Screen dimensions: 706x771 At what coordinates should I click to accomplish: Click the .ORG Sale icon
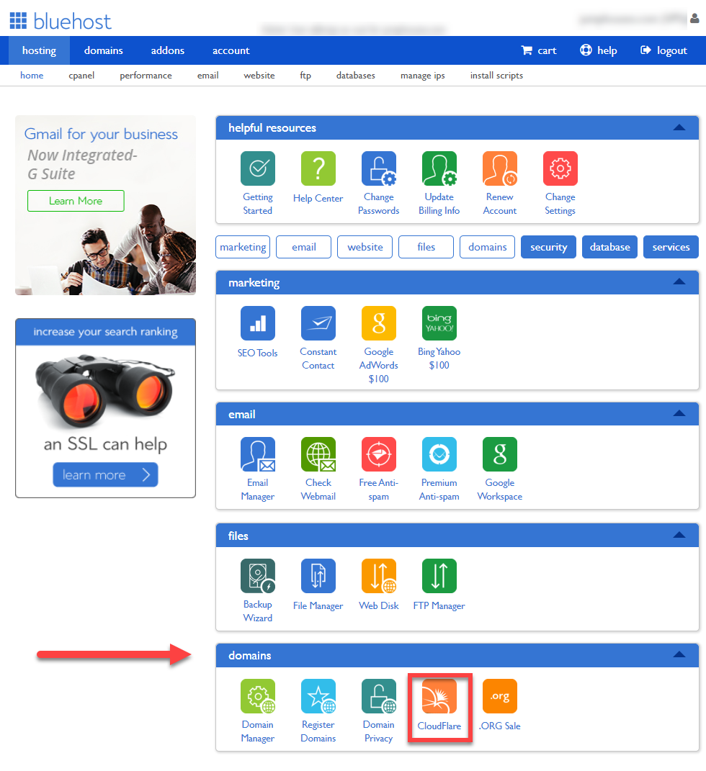pos(500,696)
